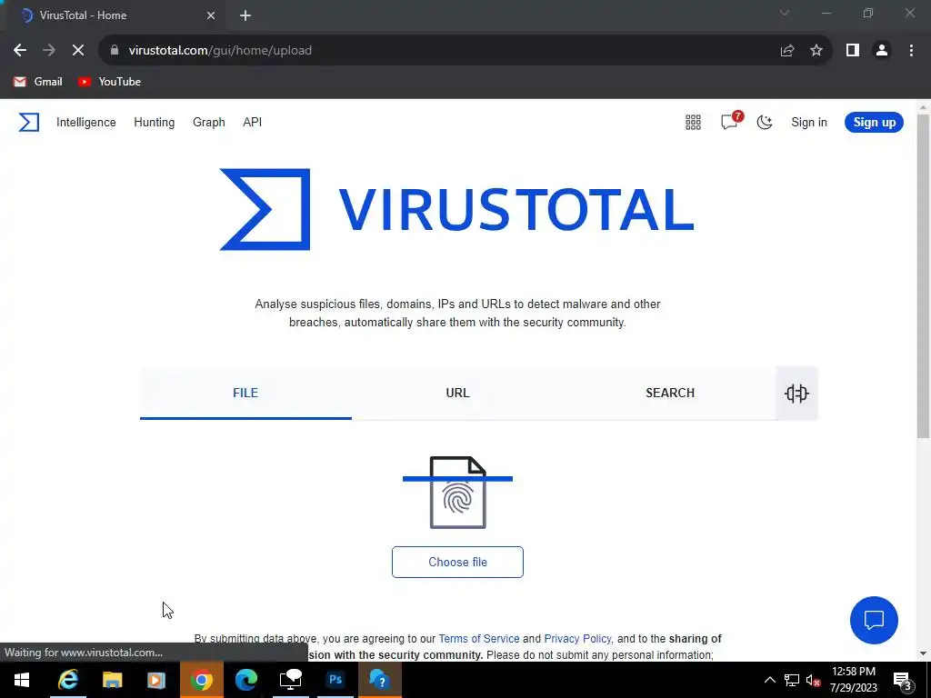Screen dimensions: 931x698
Task: Click the API scripts icon beside the SEARCH tab
Action: click(x=796, y=393)
